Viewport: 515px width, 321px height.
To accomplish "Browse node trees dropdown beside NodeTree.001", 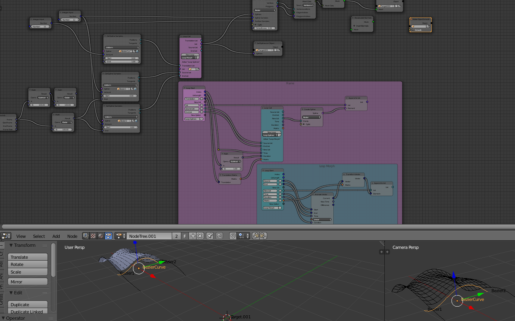I will click(x=121, y=236).
